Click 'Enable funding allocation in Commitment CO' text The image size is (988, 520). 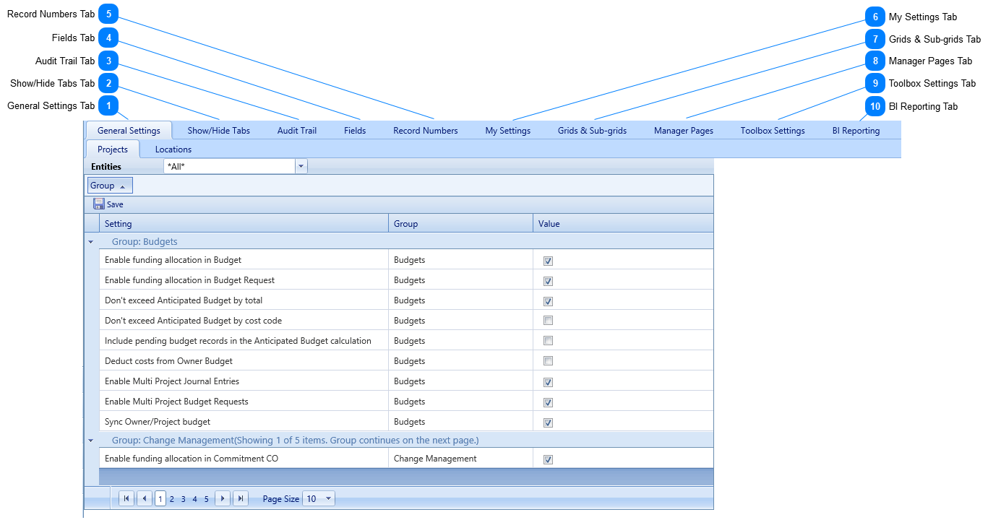coord(192,459)
